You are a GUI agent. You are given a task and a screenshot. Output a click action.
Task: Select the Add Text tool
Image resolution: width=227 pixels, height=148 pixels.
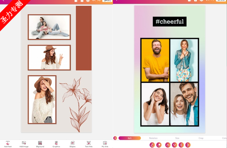tap(8, 144)
